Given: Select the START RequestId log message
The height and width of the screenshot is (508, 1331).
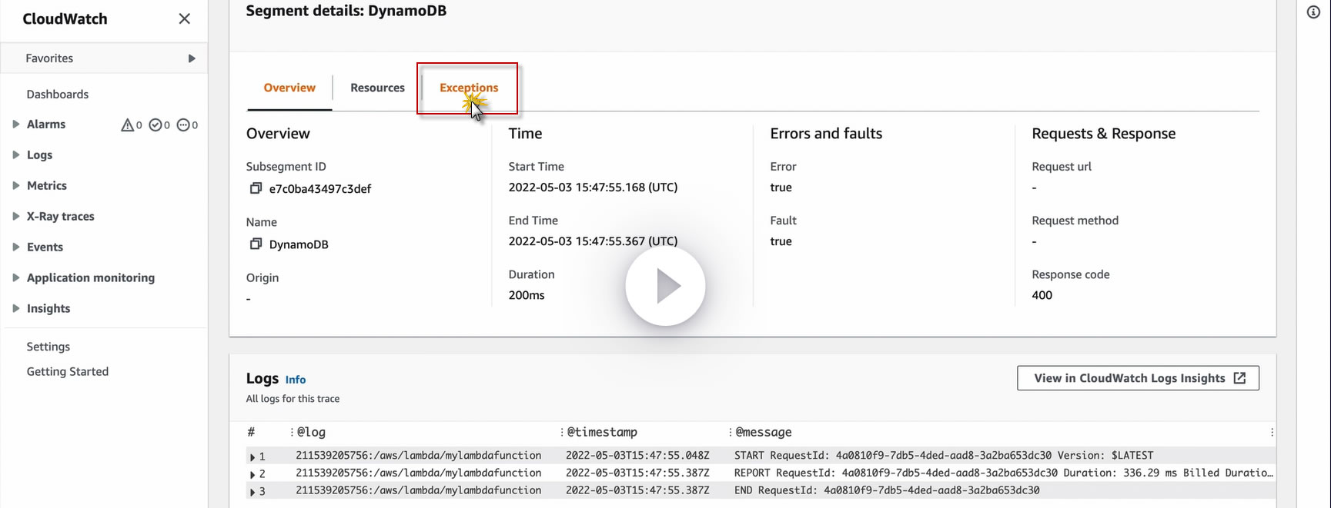Looking at the screenshot, I should click(x=944, y=455).
